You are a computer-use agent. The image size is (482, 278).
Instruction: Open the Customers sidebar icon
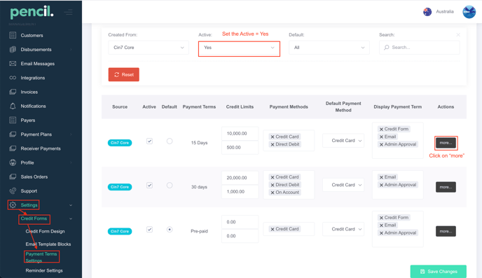coord(13,35)
